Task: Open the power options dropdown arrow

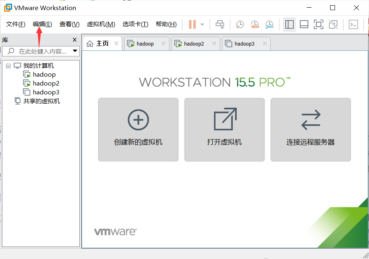Action: click(202, 24)
